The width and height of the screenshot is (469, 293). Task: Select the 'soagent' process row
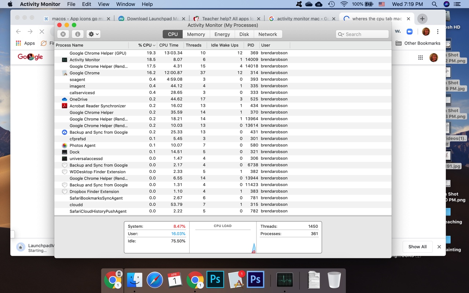tap(223, 79)
